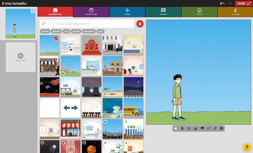Image resolution: width=253 pixels, height=153 pixels.
Task: Open the yellow help question mark
Action: point(247,147)
